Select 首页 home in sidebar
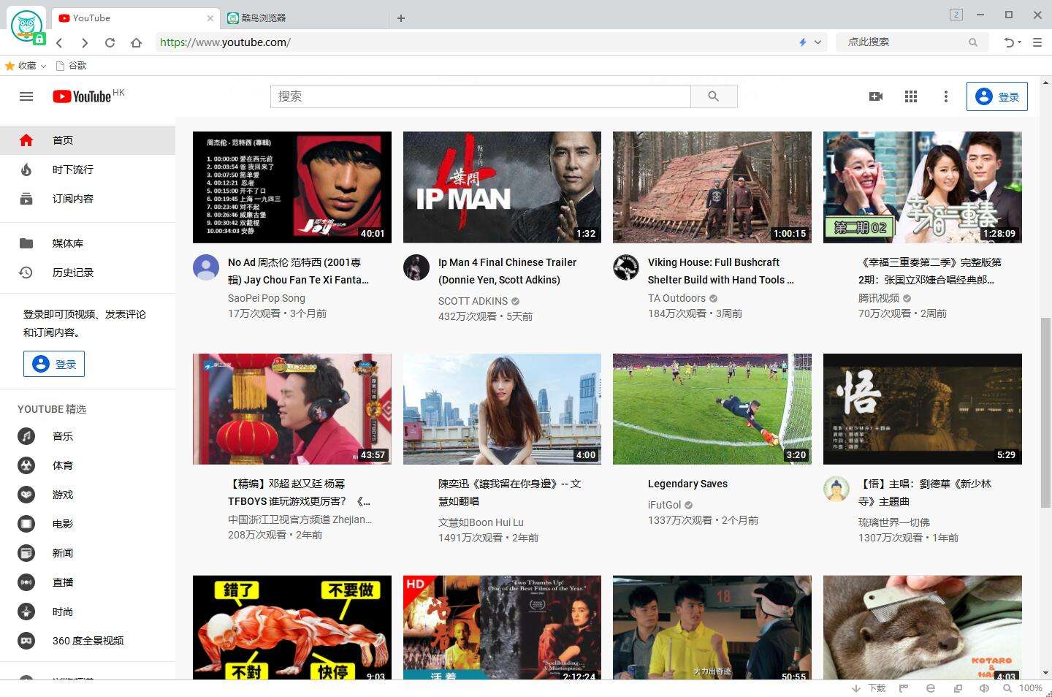Screen dimensions: 1052x697 (x=88, y=140)
